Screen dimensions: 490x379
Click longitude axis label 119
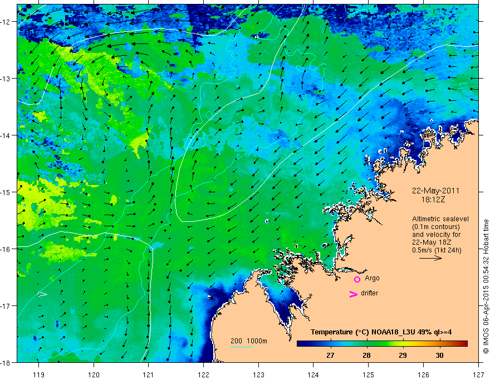(39, 375)
